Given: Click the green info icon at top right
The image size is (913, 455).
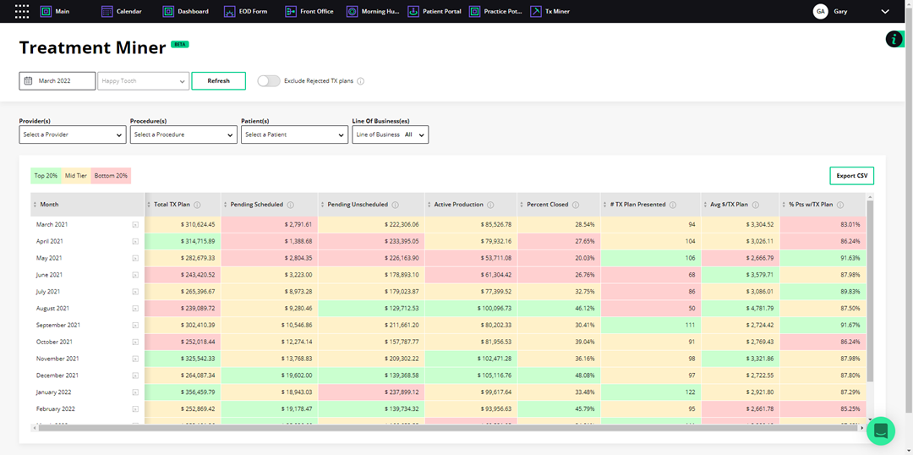Looking at the screenshot, I should [894, 39].
